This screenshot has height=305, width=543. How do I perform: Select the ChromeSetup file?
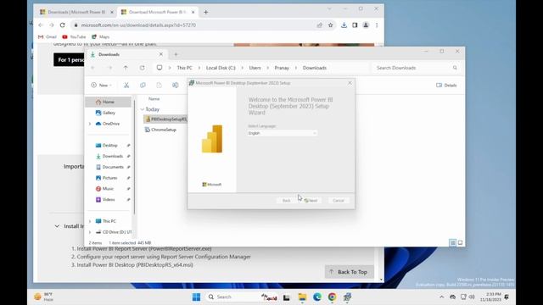pyautogui.click(x=160, y=130)
